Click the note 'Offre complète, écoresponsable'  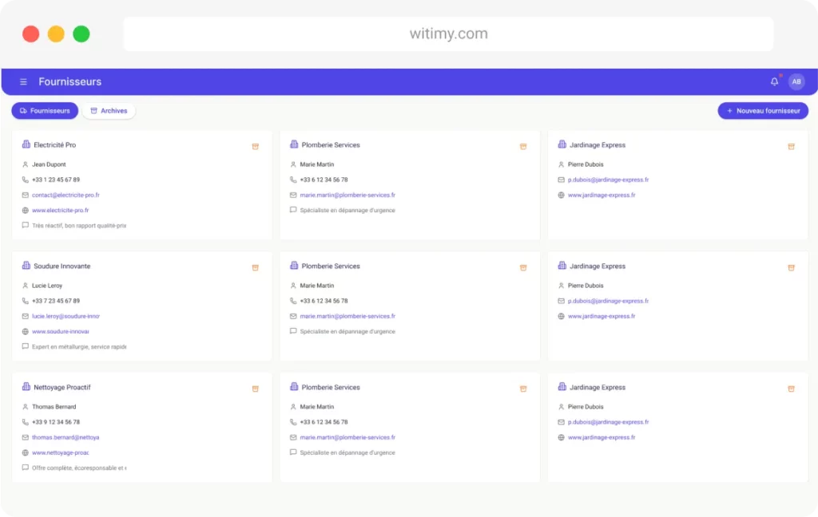coord(79,468)
